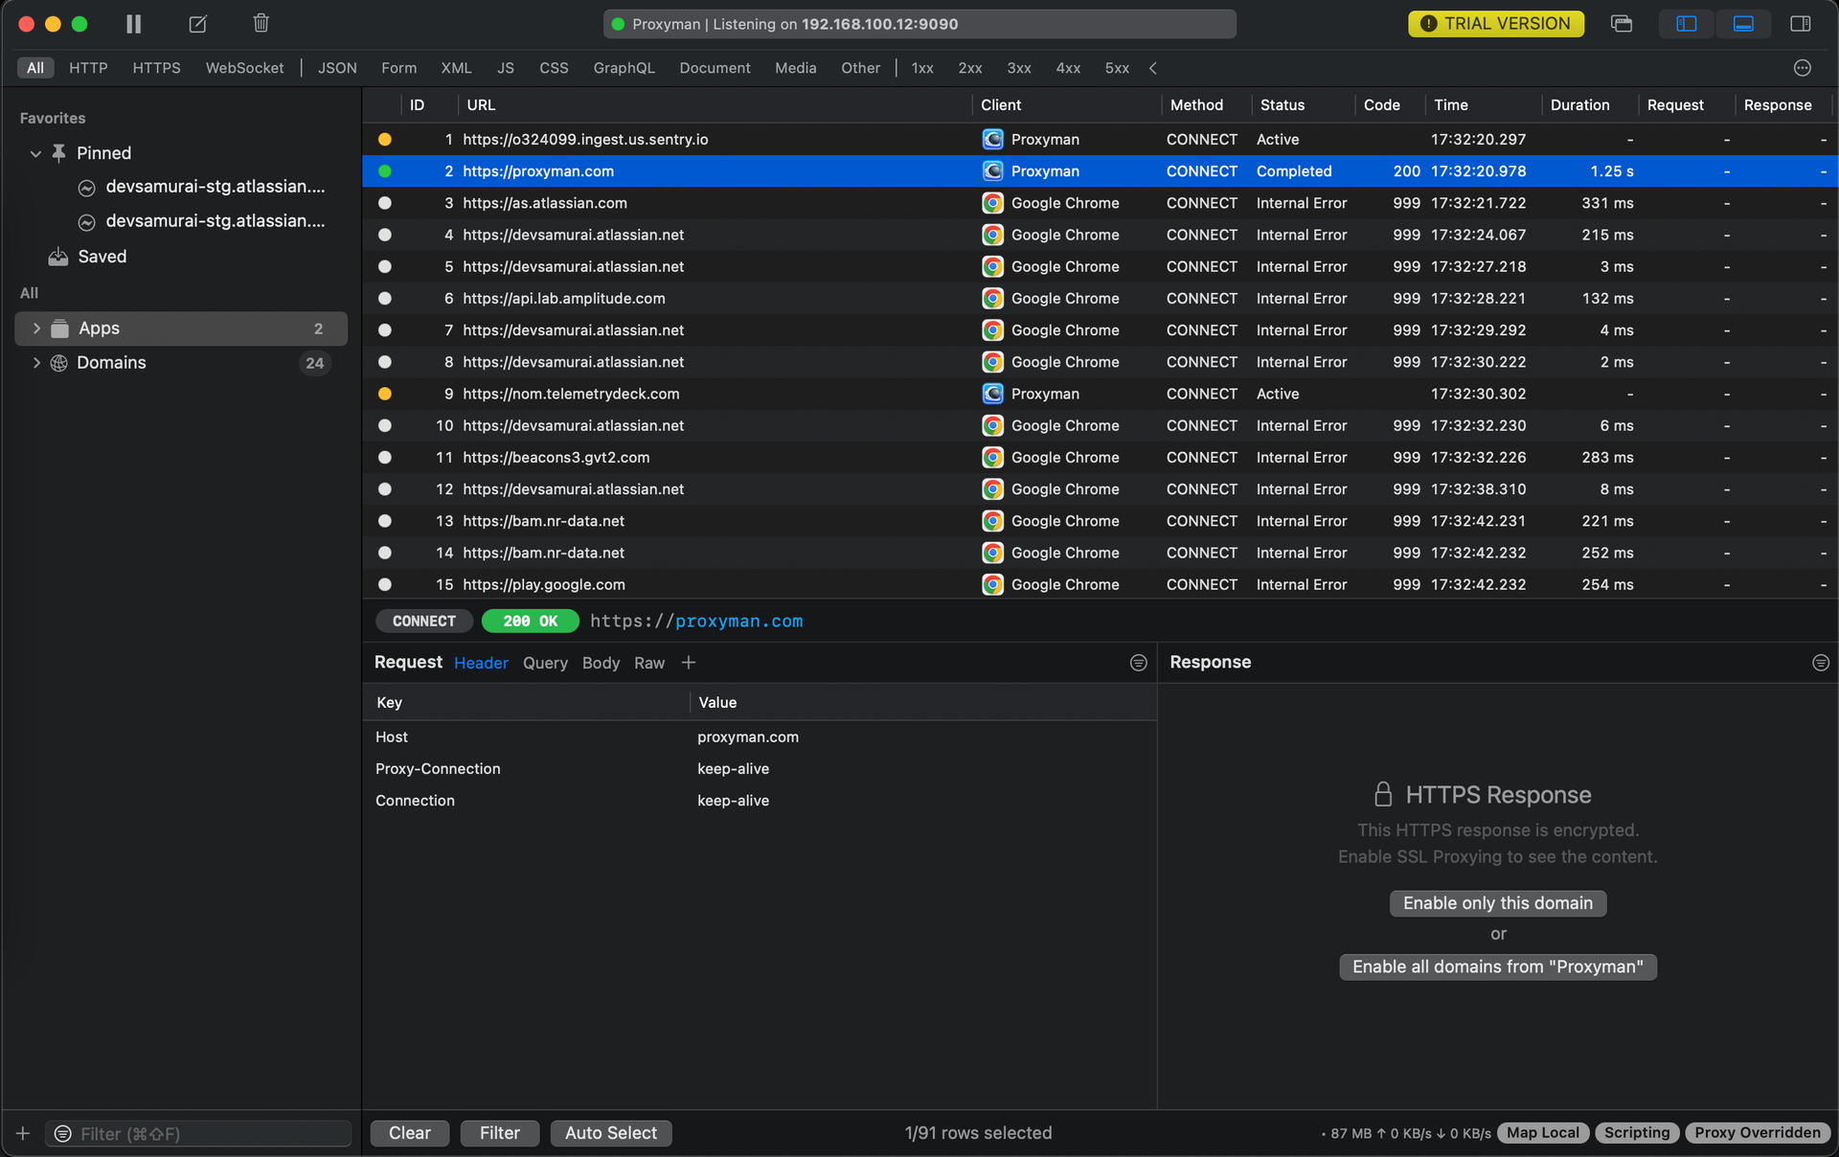Viewport: 1839px width, 1157px height.
Task: Click the proxyman.com URL link
Action: coord(739,622)
